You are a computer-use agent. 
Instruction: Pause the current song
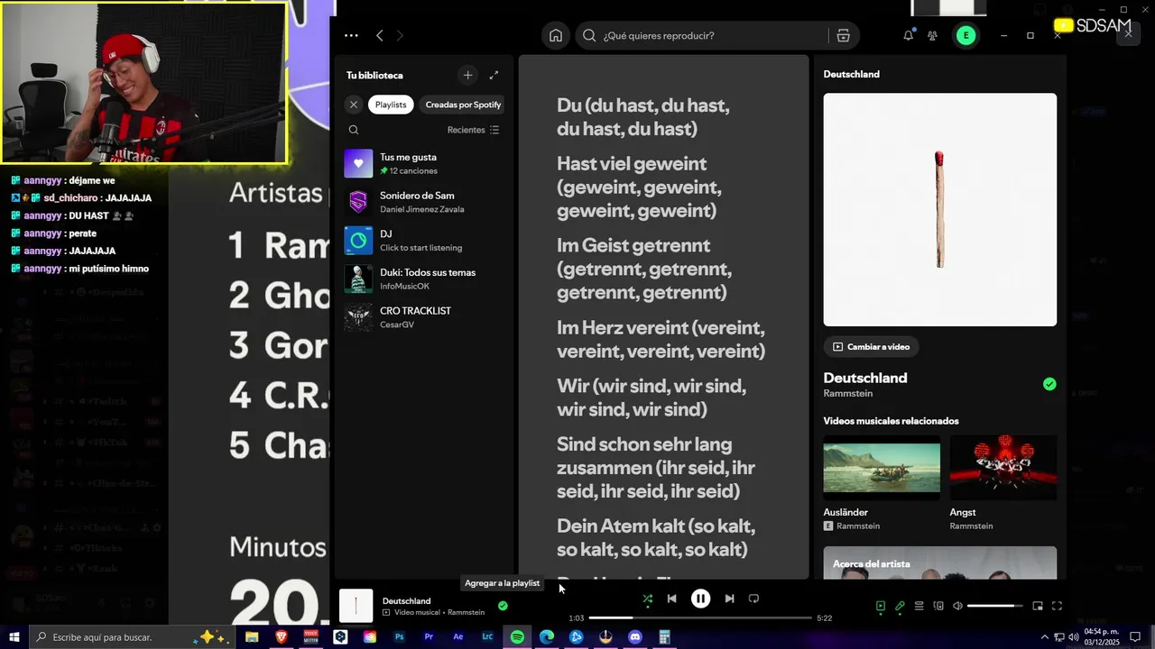[700, 599]
